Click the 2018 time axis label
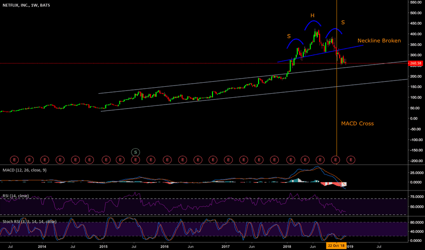The width and height of the screenshot is (425, 250). [287, 246]
